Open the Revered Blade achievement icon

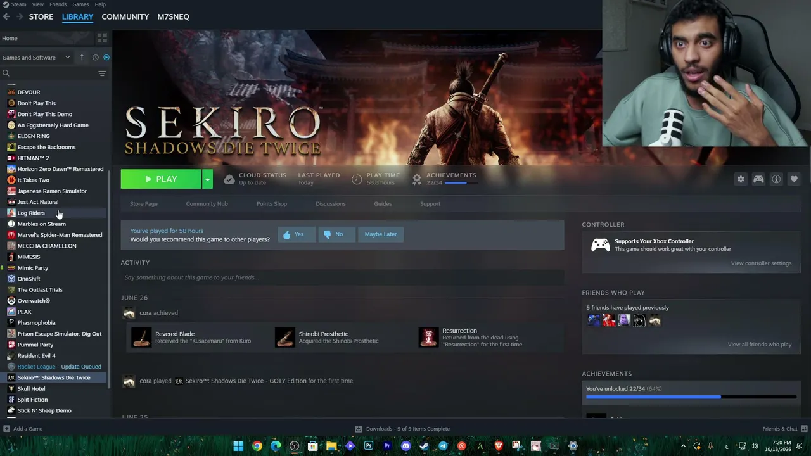(141, 337)
